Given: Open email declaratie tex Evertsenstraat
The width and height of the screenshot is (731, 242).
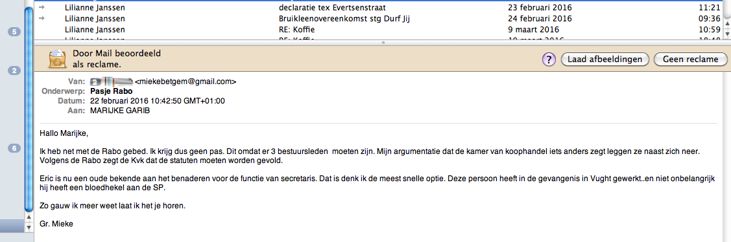Looking at the screenshot, I should 332,8.
